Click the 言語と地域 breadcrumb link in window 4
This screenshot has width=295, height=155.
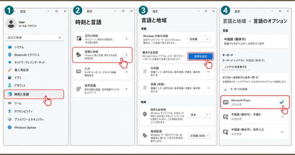tap(235, 21)
